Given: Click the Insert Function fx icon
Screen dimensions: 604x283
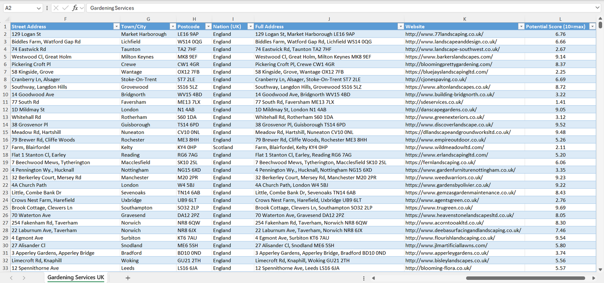Looking at the screenshot, I should [x=75, y=8].
